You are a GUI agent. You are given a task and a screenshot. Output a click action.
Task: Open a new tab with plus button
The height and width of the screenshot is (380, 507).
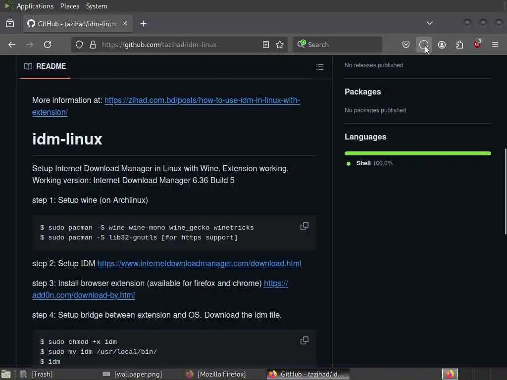[143, 24]
